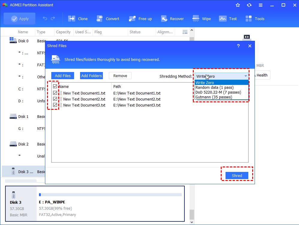Select the G : partition row
299x225 pixels.
tap(23, 129)
